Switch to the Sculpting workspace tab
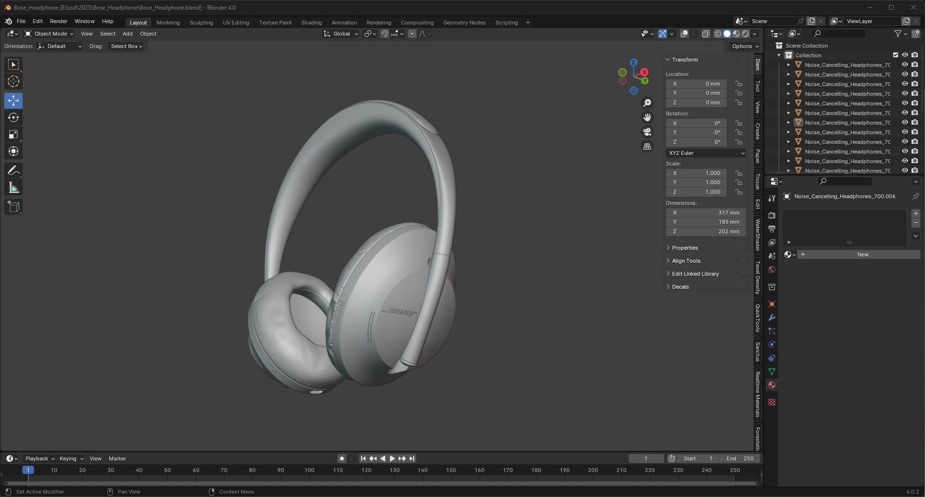925x497 pixels. (201, 23)
